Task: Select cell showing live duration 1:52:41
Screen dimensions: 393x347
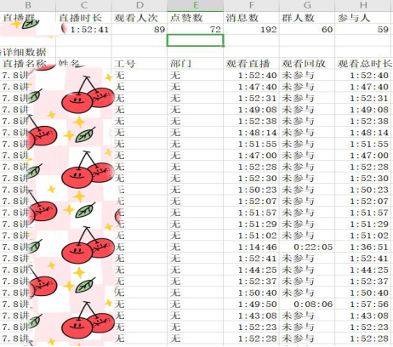Action: (83, 29)
